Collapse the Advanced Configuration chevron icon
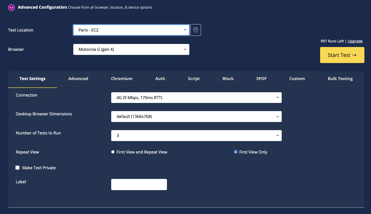The image size is (371, 214). [x=11, y=8]
